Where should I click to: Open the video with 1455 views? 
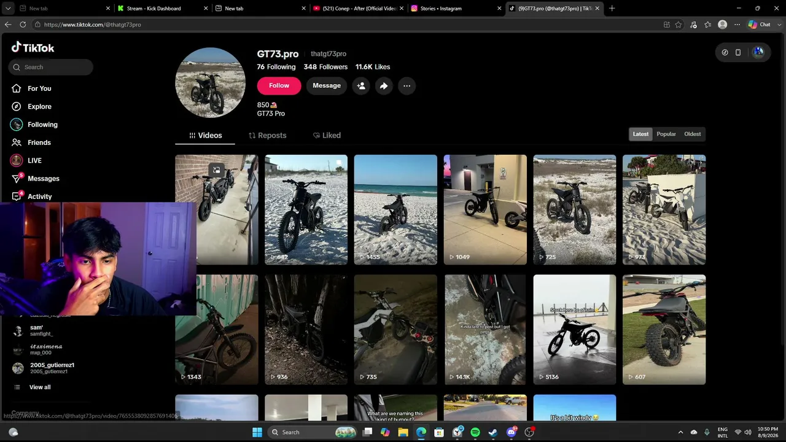(395, 209)
